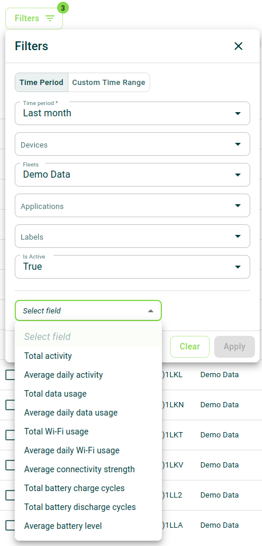The width and height of the screenshot is (262, 546).
Task: Click Demo Data in the 1LKV row
Action: point(219,465)
